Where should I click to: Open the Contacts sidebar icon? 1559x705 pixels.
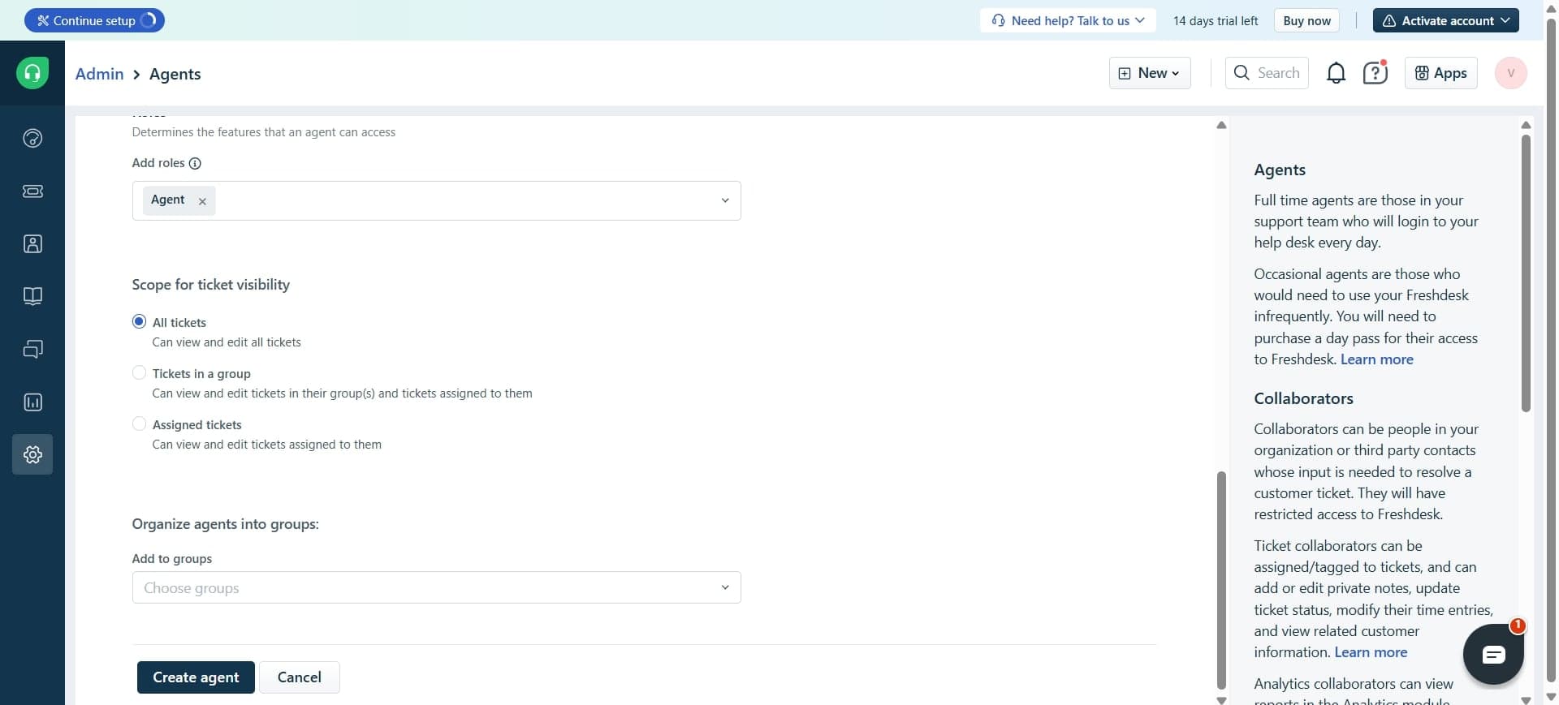(x=32, y=243)
